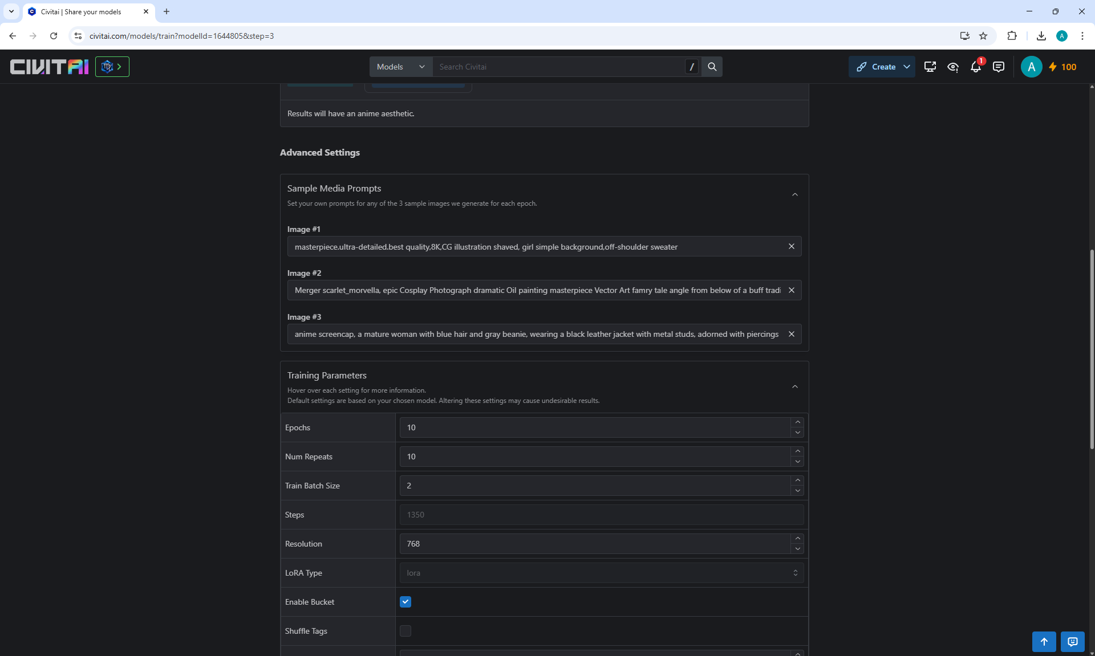This screenshot has height=656, width=1095.
Task: Click the yellow lightning Buzz balance
Action: 1062,67
